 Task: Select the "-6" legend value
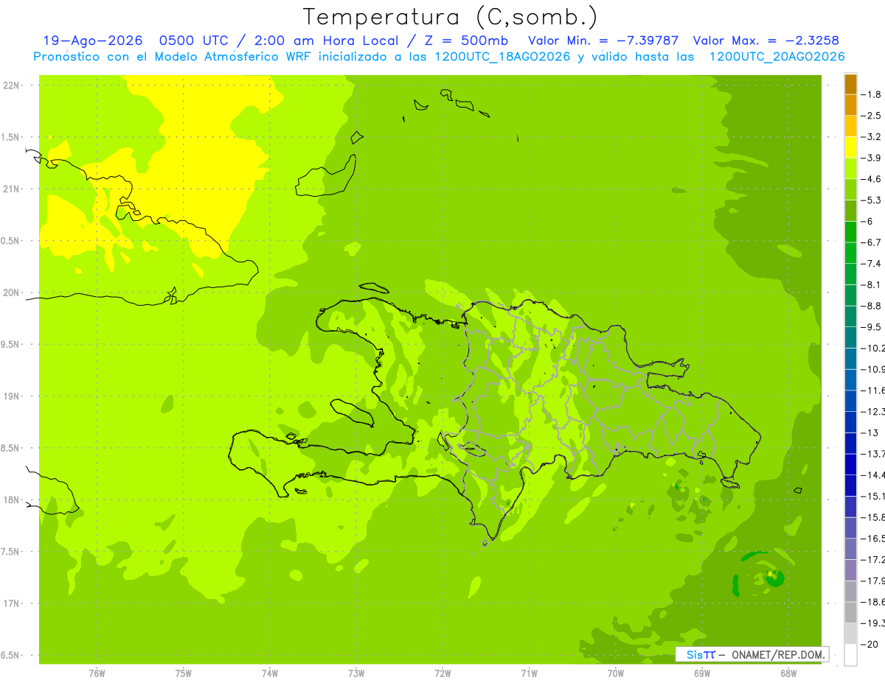click(x=868, y=221)
